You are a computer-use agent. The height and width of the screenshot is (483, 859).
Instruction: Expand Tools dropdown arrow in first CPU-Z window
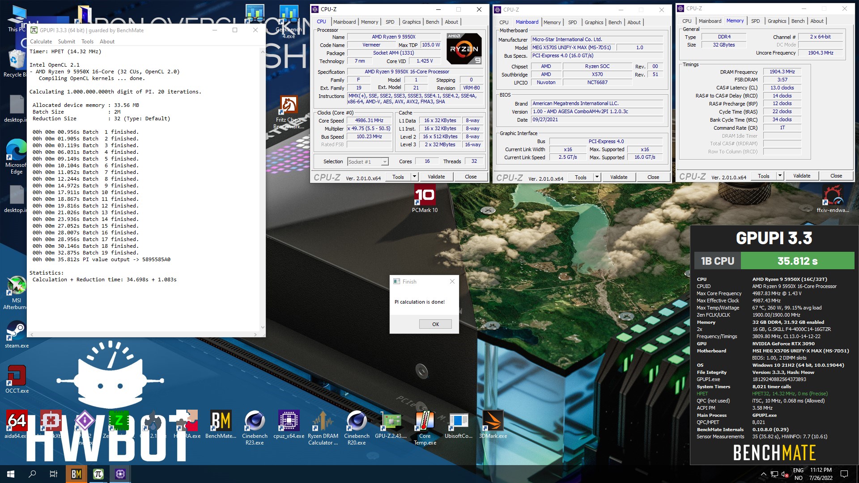[x=414, y=177]
